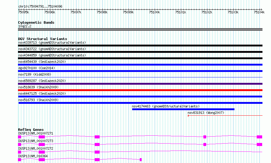The width and height of the screenshot is (271, 163).
Task: Open variant nsv4343722 label
Action: [x=52, y=49]
